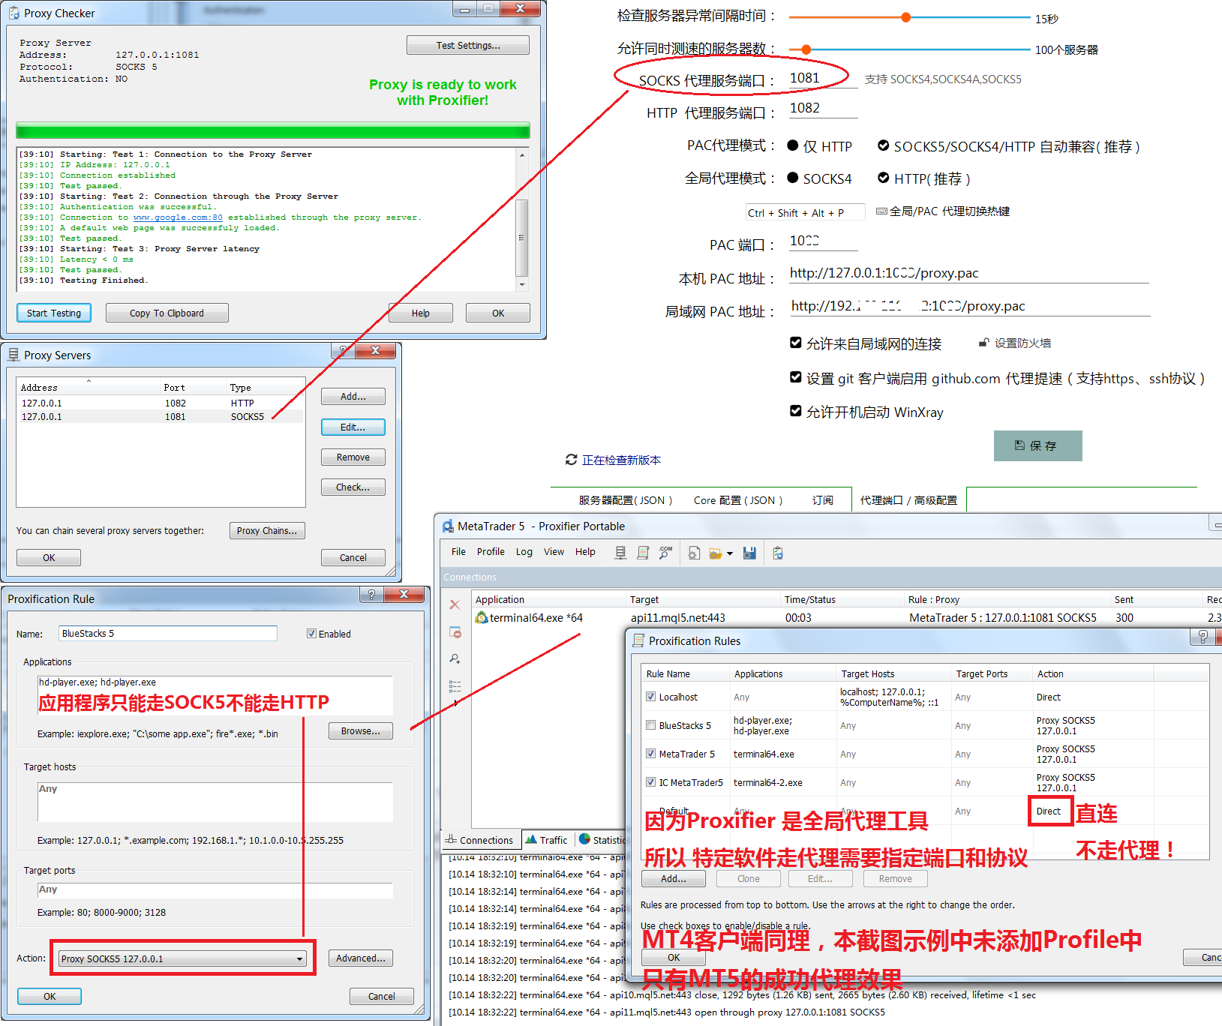Open Name Resolution (.COM magnifier) toolbar icon
Viewport: 1222px width, 1026px height.
(665, 553)
